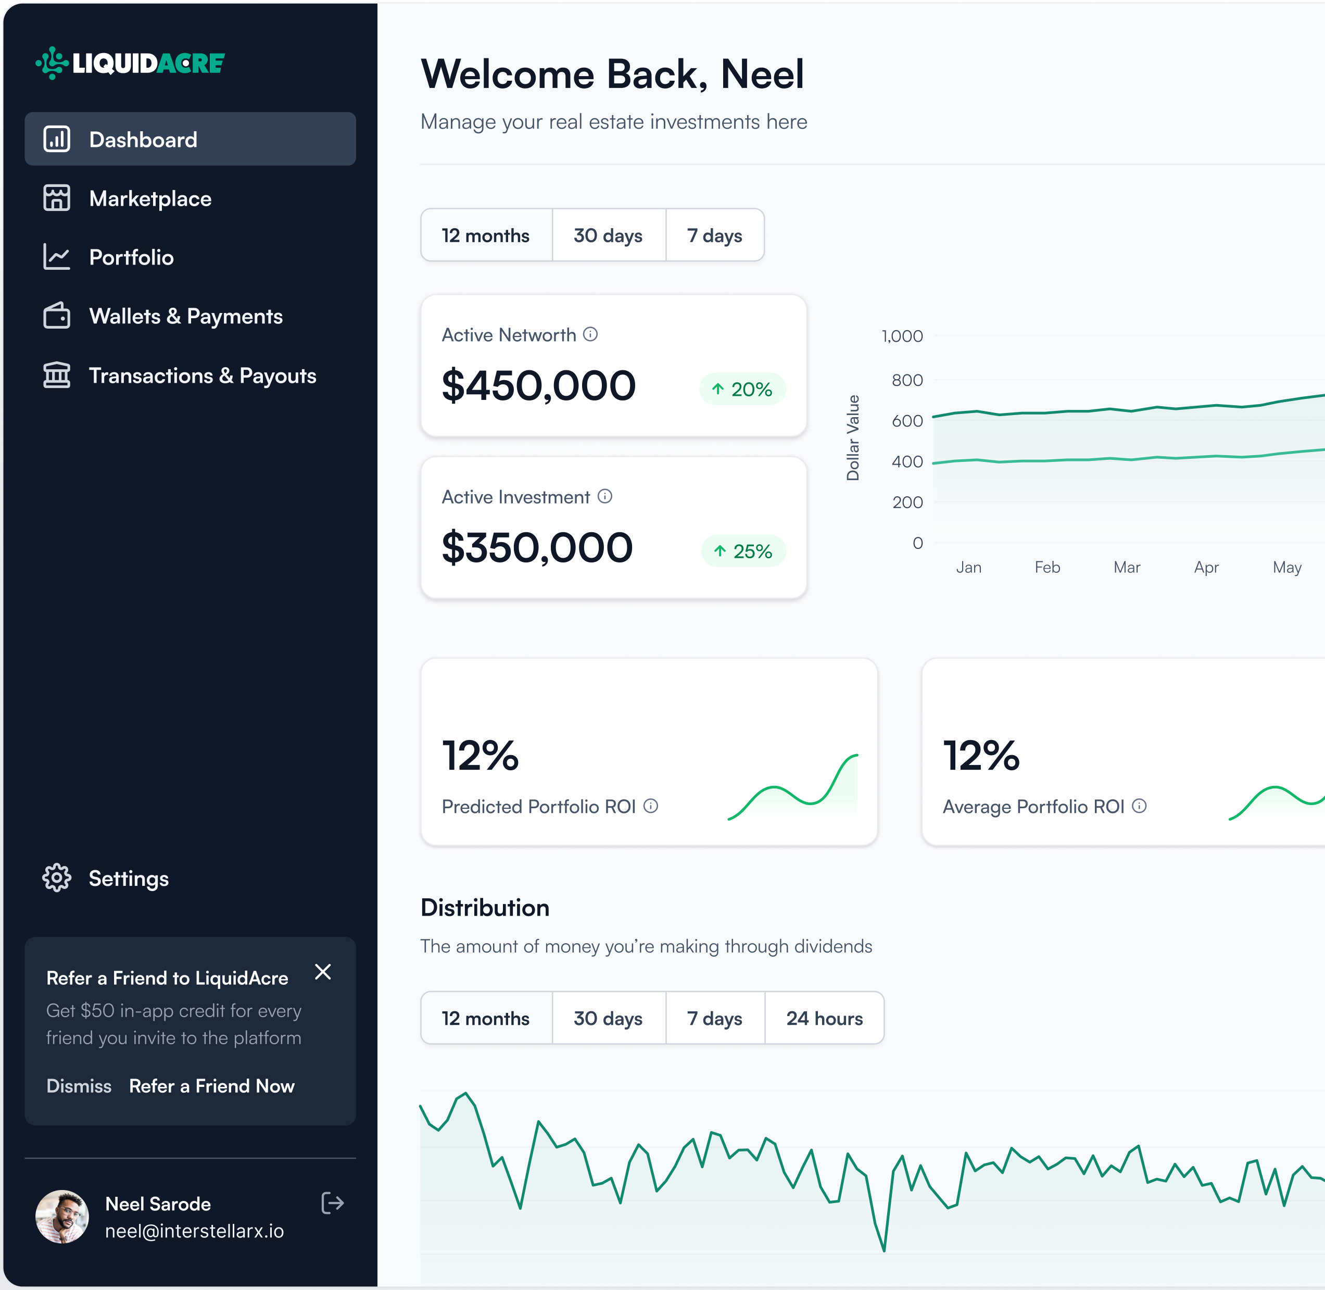Click the Dashboard bar-chart icon
Viewport: 1325px width, 1290px height.
coord(57,139)
